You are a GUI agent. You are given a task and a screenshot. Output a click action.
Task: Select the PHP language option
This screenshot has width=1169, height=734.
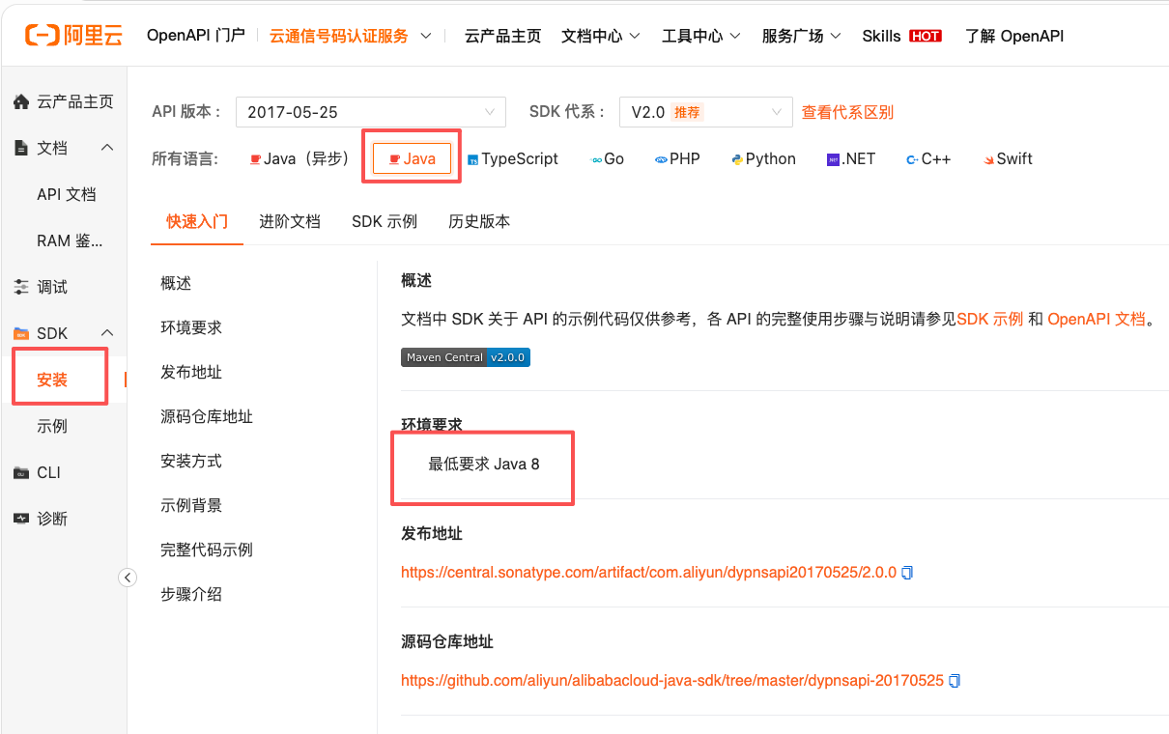tap(677, 159)
